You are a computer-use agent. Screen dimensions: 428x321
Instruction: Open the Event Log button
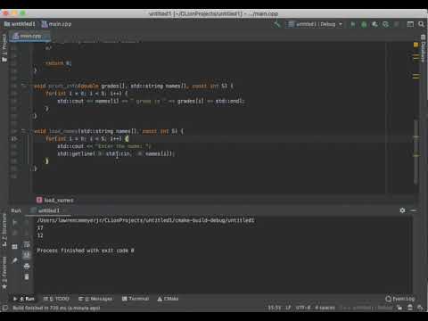tap(400, 299)
